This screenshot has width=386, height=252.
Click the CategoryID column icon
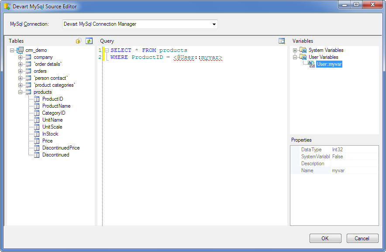coord(37,113)
